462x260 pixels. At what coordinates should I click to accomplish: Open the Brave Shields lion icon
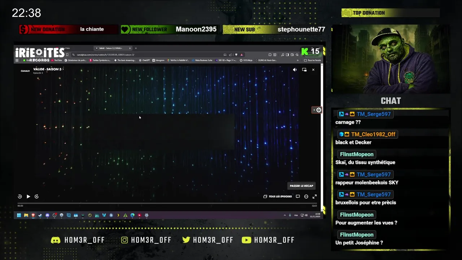236,55
